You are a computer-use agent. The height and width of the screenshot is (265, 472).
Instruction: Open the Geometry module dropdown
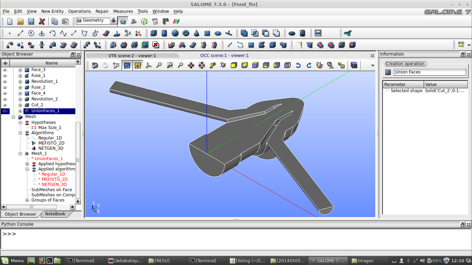113,21
